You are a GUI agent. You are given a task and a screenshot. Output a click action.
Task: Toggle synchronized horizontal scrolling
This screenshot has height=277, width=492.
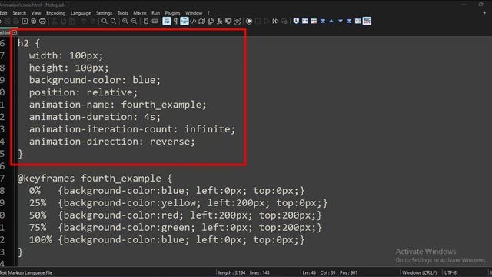click(155, 22)
